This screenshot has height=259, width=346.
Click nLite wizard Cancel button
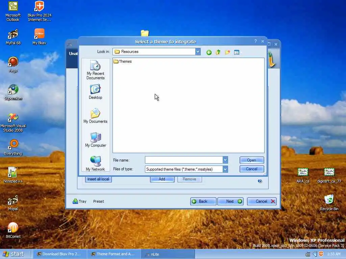point(262,201)
